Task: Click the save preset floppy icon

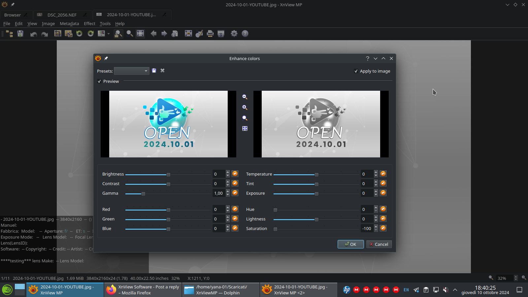Action: [154, 71]
